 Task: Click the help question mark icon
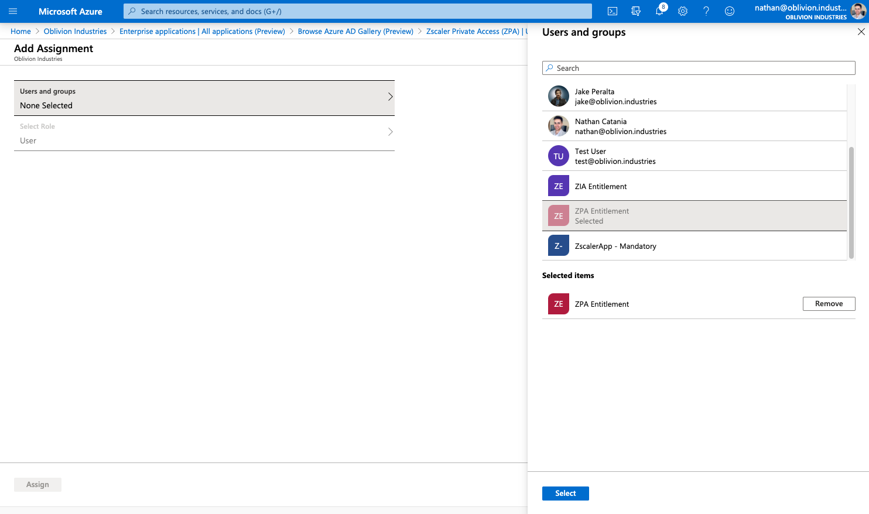point(706,11)
